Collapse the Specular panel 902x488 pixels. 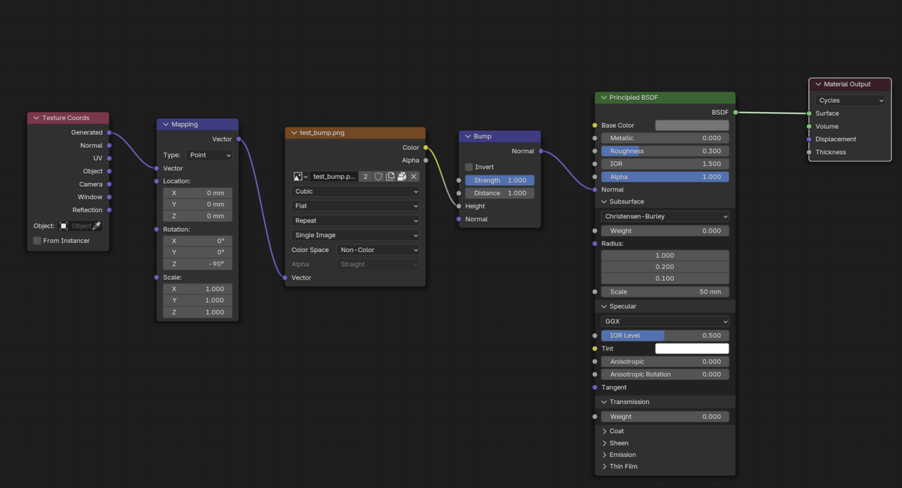[x=604, y=306]
